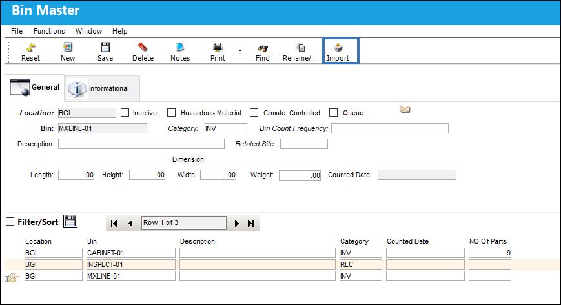The height and width of the screenshot is (305, 561).
Task: Switch to the Informational tab
Action: click(103, 89)
